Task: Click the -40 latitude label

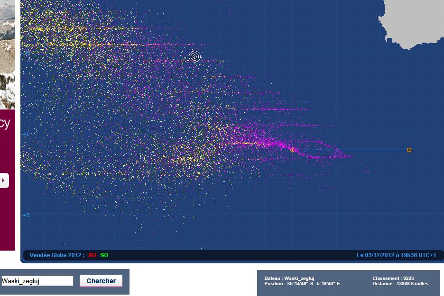Action: (x=26, y=134)
